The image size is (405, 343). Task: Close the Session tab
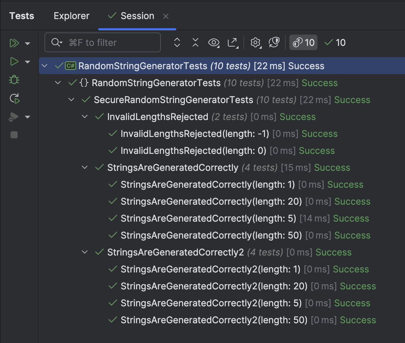point(166,16)
